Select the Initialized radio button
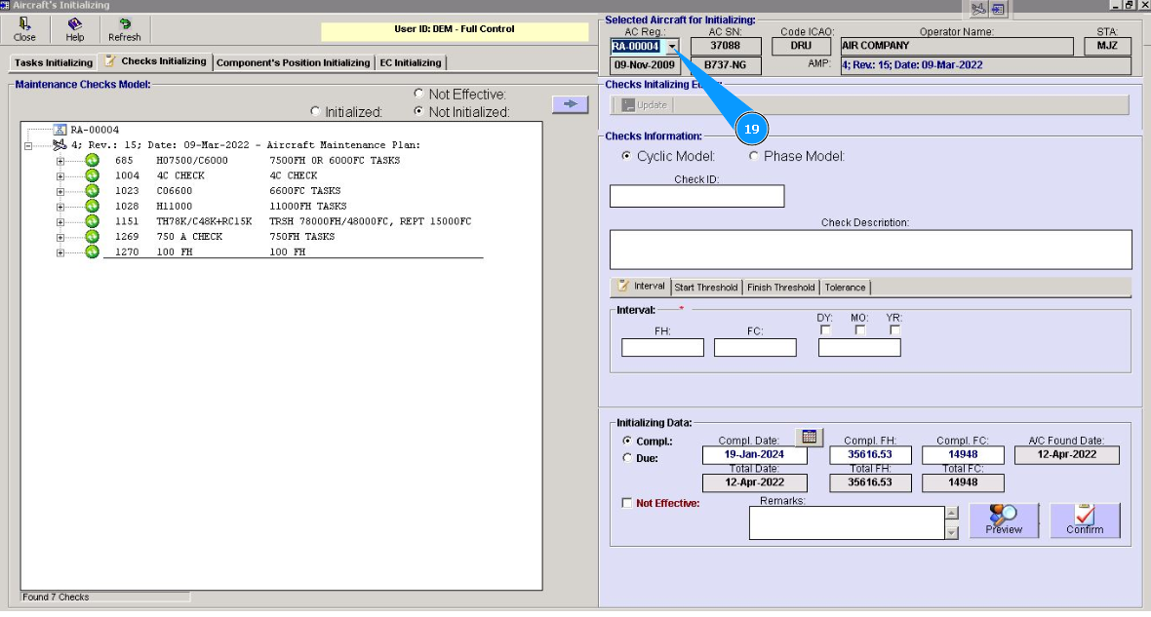This screenshot has width=1151, height=617. coord(315,112)
